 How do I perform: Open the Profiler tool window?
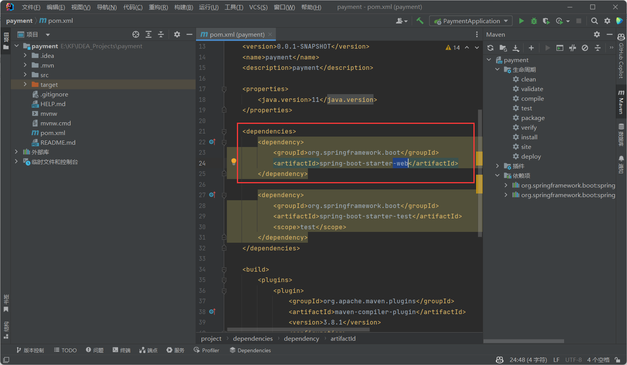point(206,350)
